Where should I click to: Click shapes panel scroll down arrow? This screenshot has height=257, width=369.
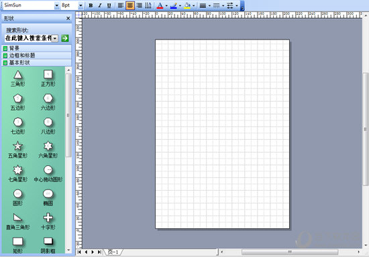pos(68,250)
